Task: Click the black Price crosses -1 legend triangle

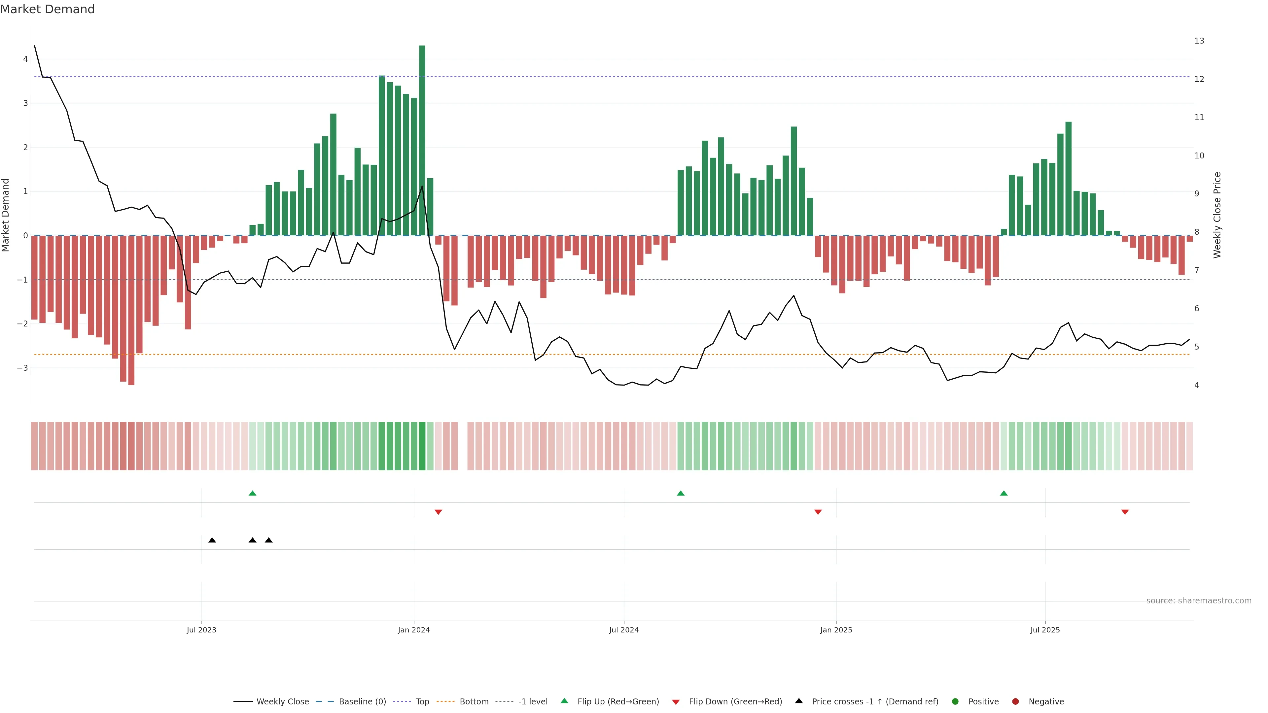Action: [799, 701]
